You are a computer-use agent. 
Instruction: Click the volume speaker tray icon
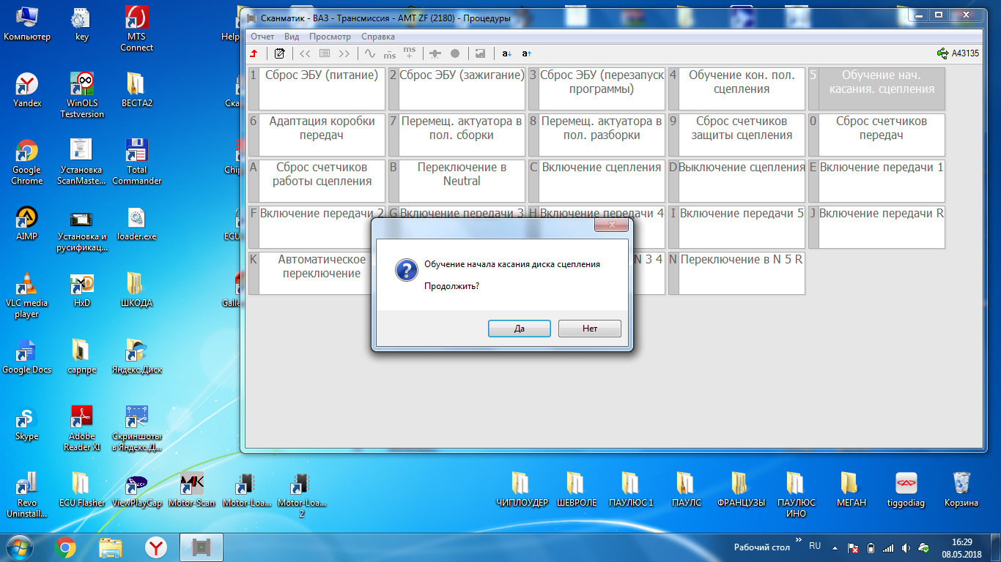906,548
